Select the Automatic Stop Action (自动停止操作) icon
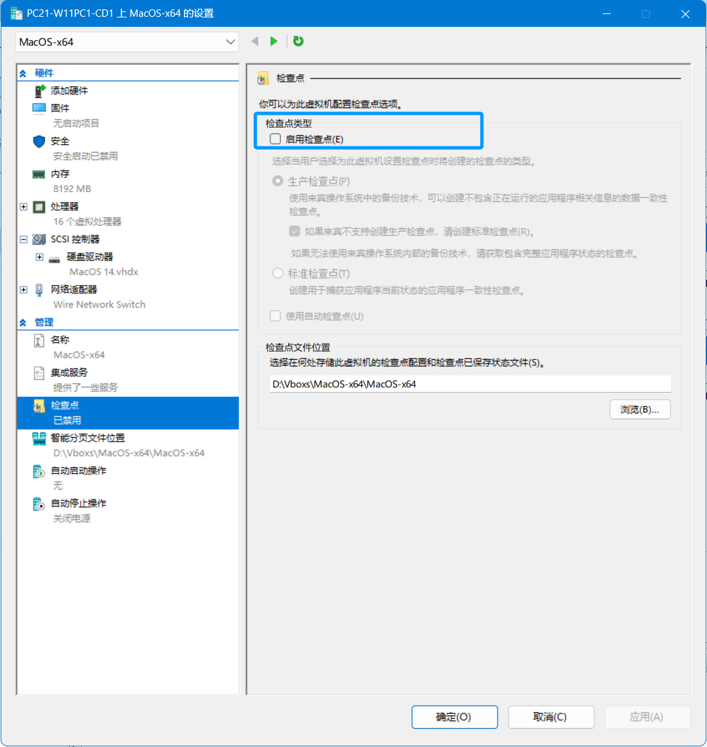Screen dimensions: 707x747 tap(39, 504)
